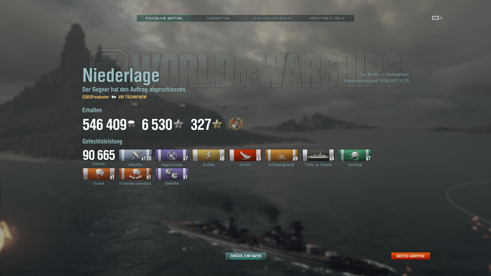This screenshot has height=276, width=491.
Task: Close the results screen with ESC X
Action: (x=437, y=18)
